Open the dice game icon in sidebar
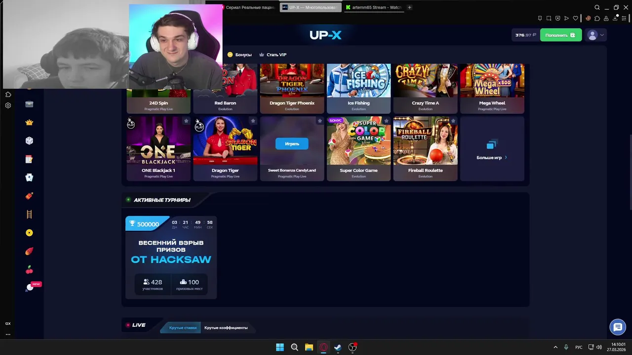The width and height of the screenshot is (632, 355). click(x=29, y=141)
